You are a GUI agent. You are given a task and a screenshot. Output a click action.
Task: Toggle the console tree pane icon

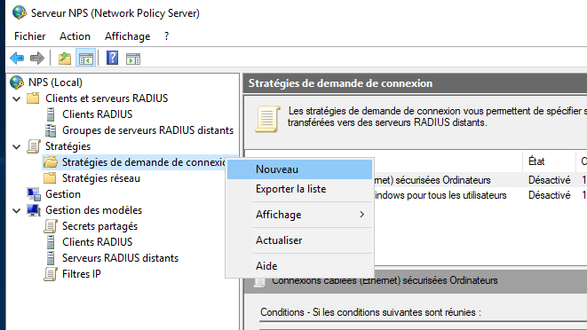pos(86,59)
